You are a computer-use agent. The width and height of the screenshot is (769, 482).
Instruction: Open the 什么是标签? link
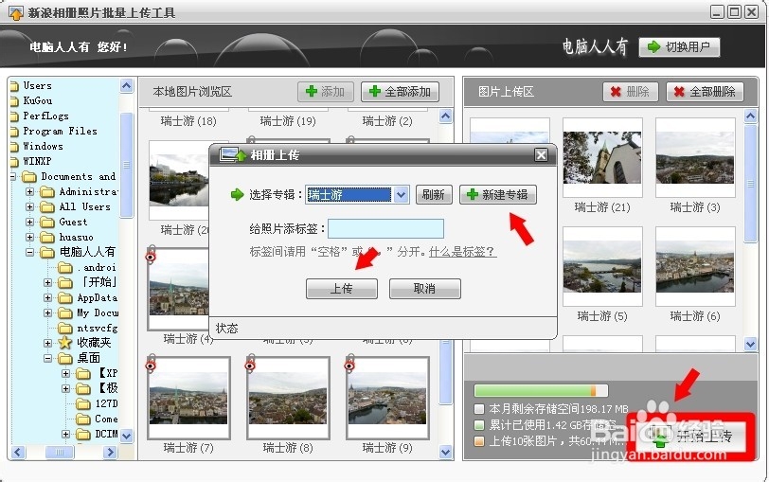click(462, 252)
